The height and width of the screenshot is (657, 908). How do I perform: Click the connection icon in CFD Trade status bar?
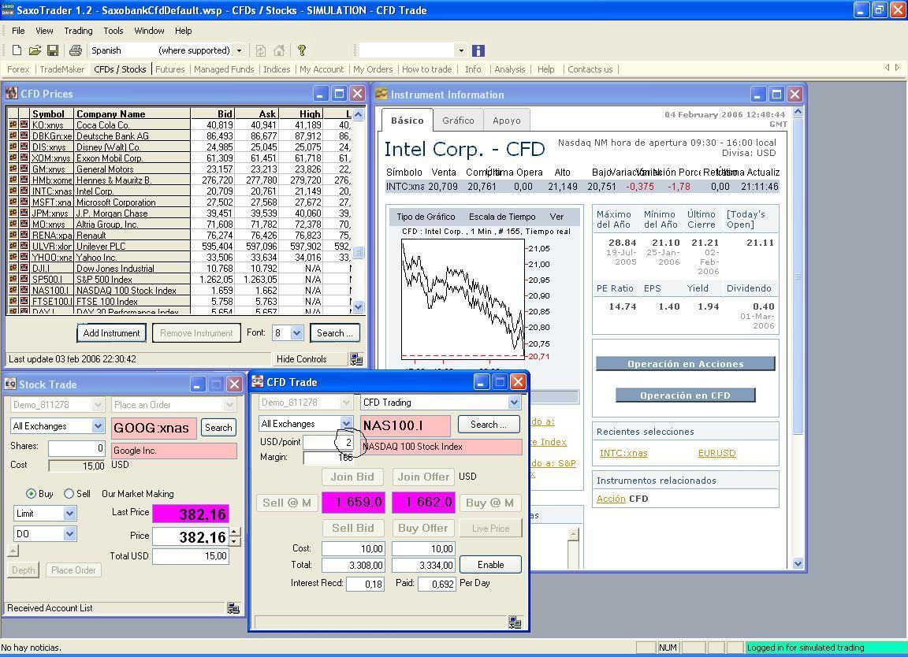click(x=515, y=622)
